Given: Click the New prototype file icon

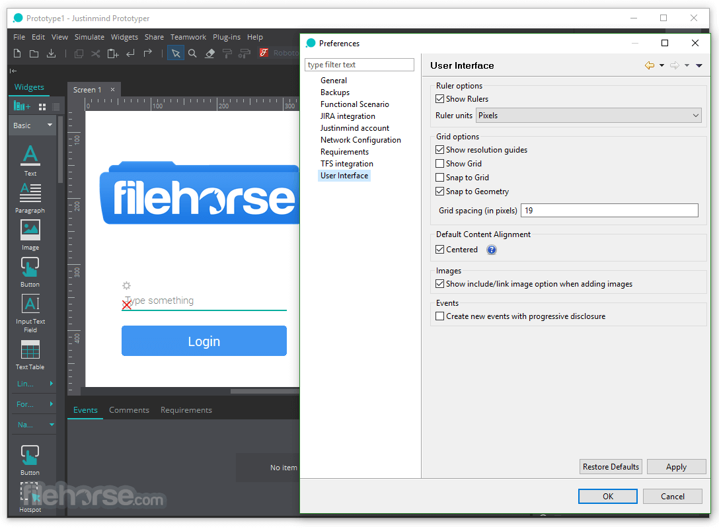Looking at the screenshot, I should (x=17, y=53).
